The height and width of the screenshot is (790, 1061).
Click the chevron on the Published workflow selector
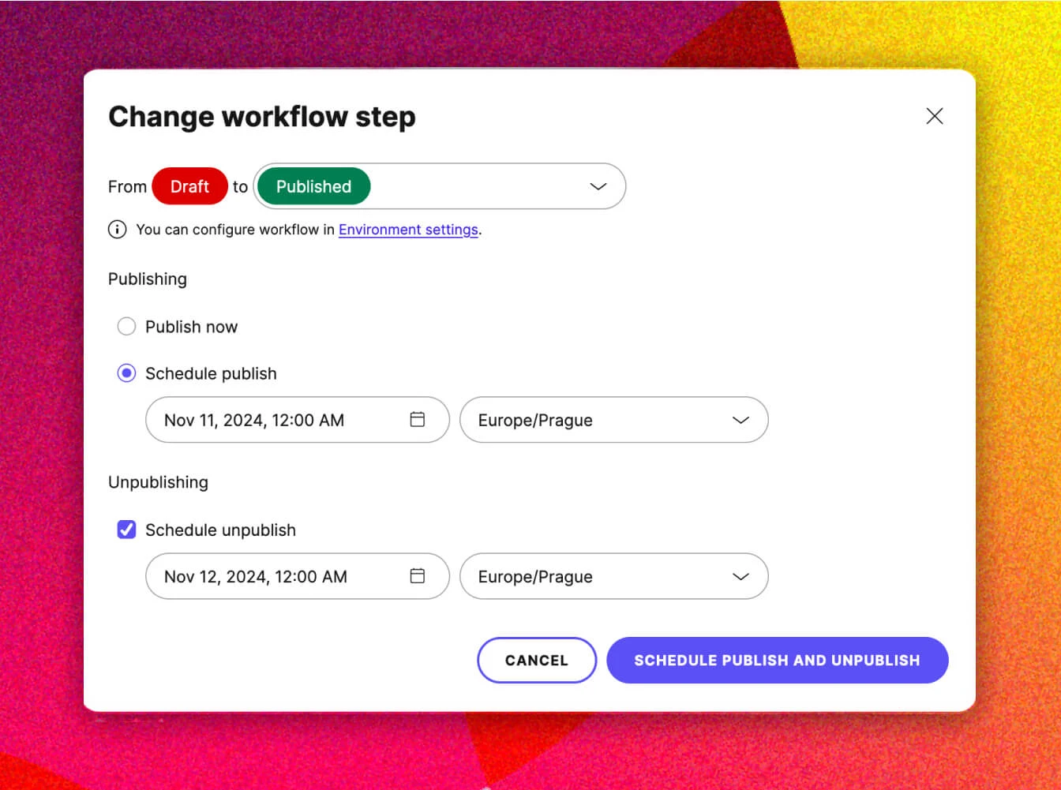point(597,186)
